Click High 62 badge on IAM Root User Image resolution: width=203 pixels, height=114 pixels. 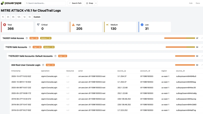[x=50, y=65]
